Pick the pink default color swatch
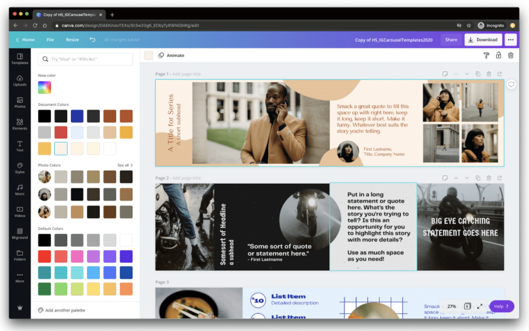Viewport: 529px width, 331px height. [x=77, y=256]
